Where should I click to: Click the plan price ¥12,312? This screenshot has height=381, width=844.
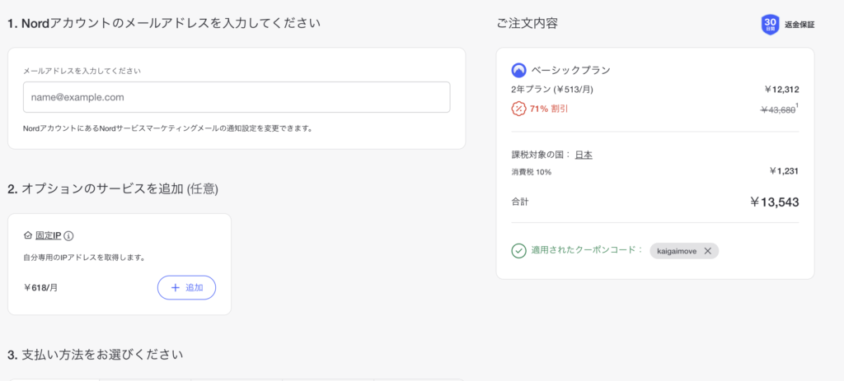point(781,89)
